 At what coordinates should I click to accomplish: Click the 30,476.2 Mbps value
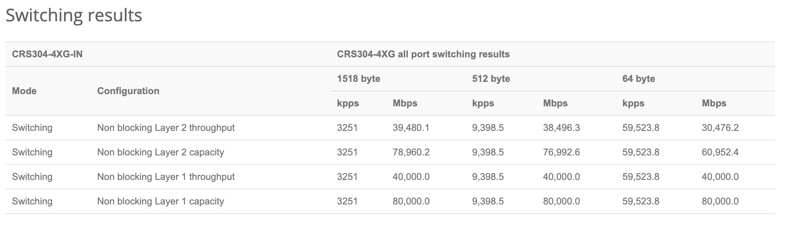click(x=720, y=128)
